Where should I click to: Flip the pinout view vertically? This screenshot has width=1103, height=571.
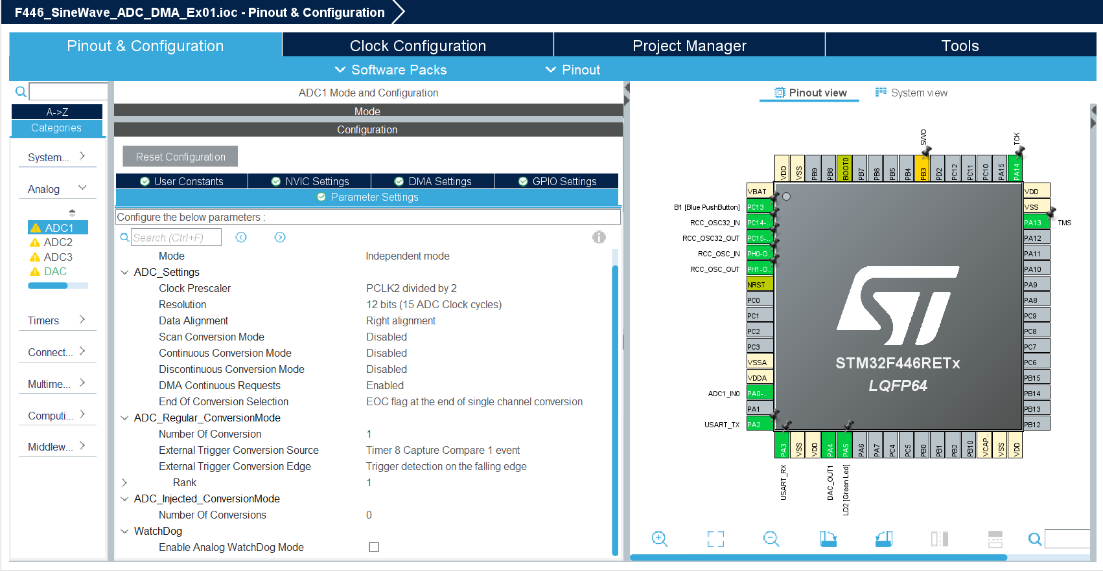995,539
